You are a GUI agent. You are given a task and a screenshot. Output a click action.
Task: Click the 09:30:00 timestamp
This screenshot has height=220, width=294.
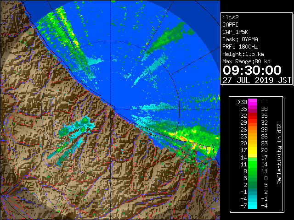click(x=252, y=70)
